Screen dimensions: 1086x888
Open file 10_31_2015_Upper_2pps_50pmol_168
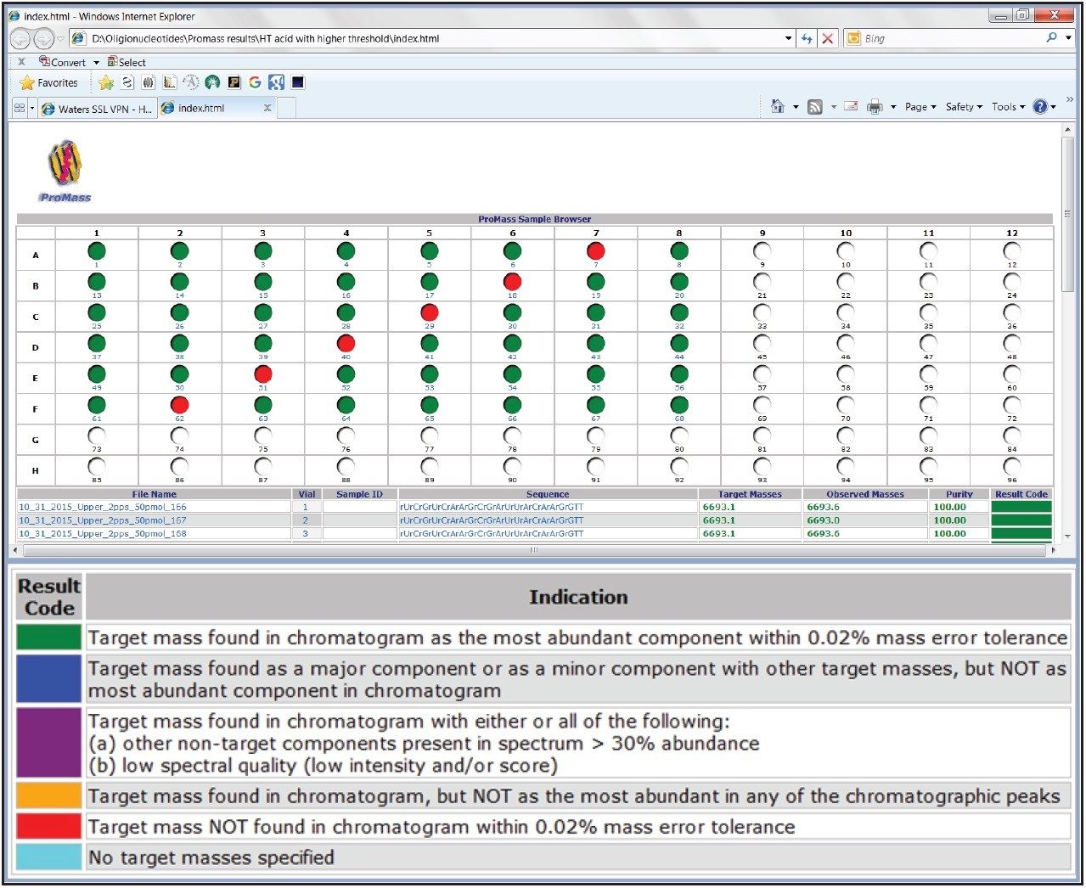(103, 534)
